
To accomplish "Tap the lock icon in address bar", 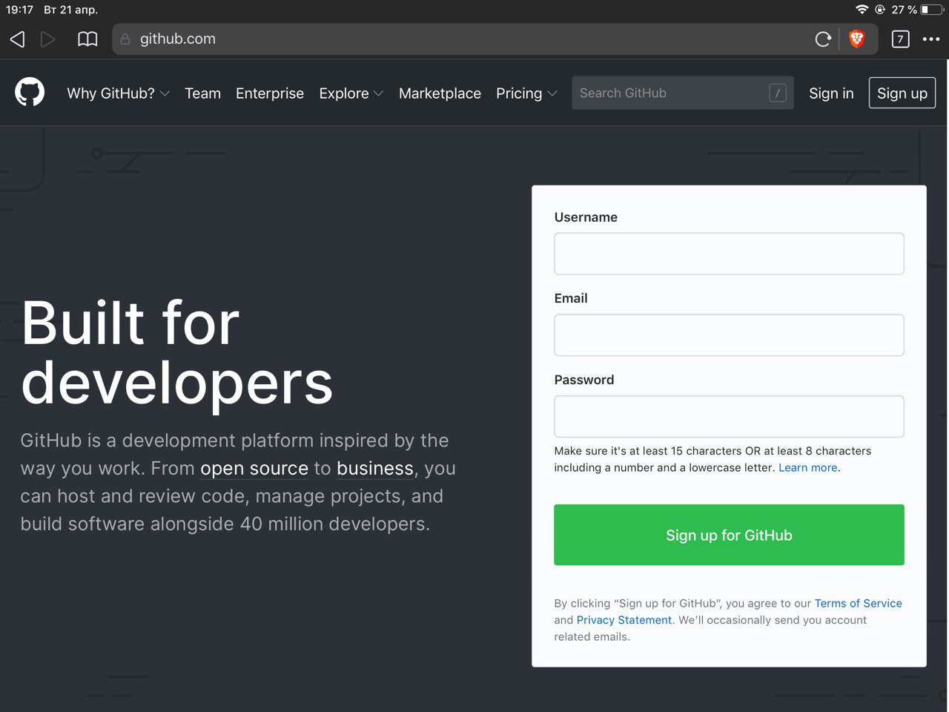I will click(125, 39).
